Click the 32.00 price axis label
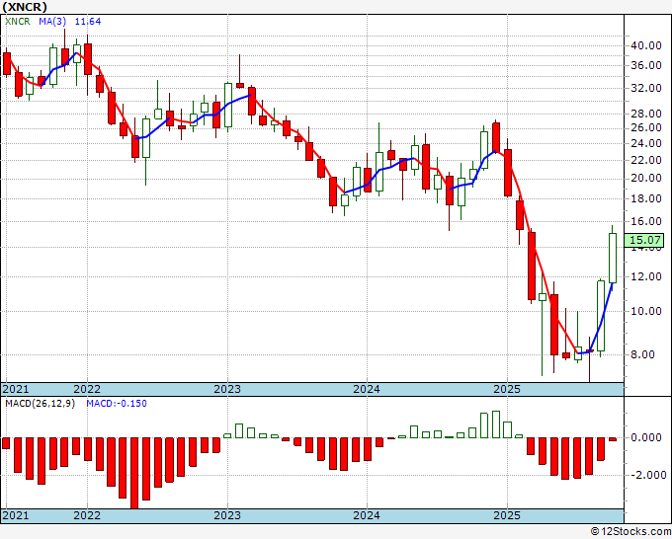This screenshot has width=672, height=539. [x=646, y=88]
